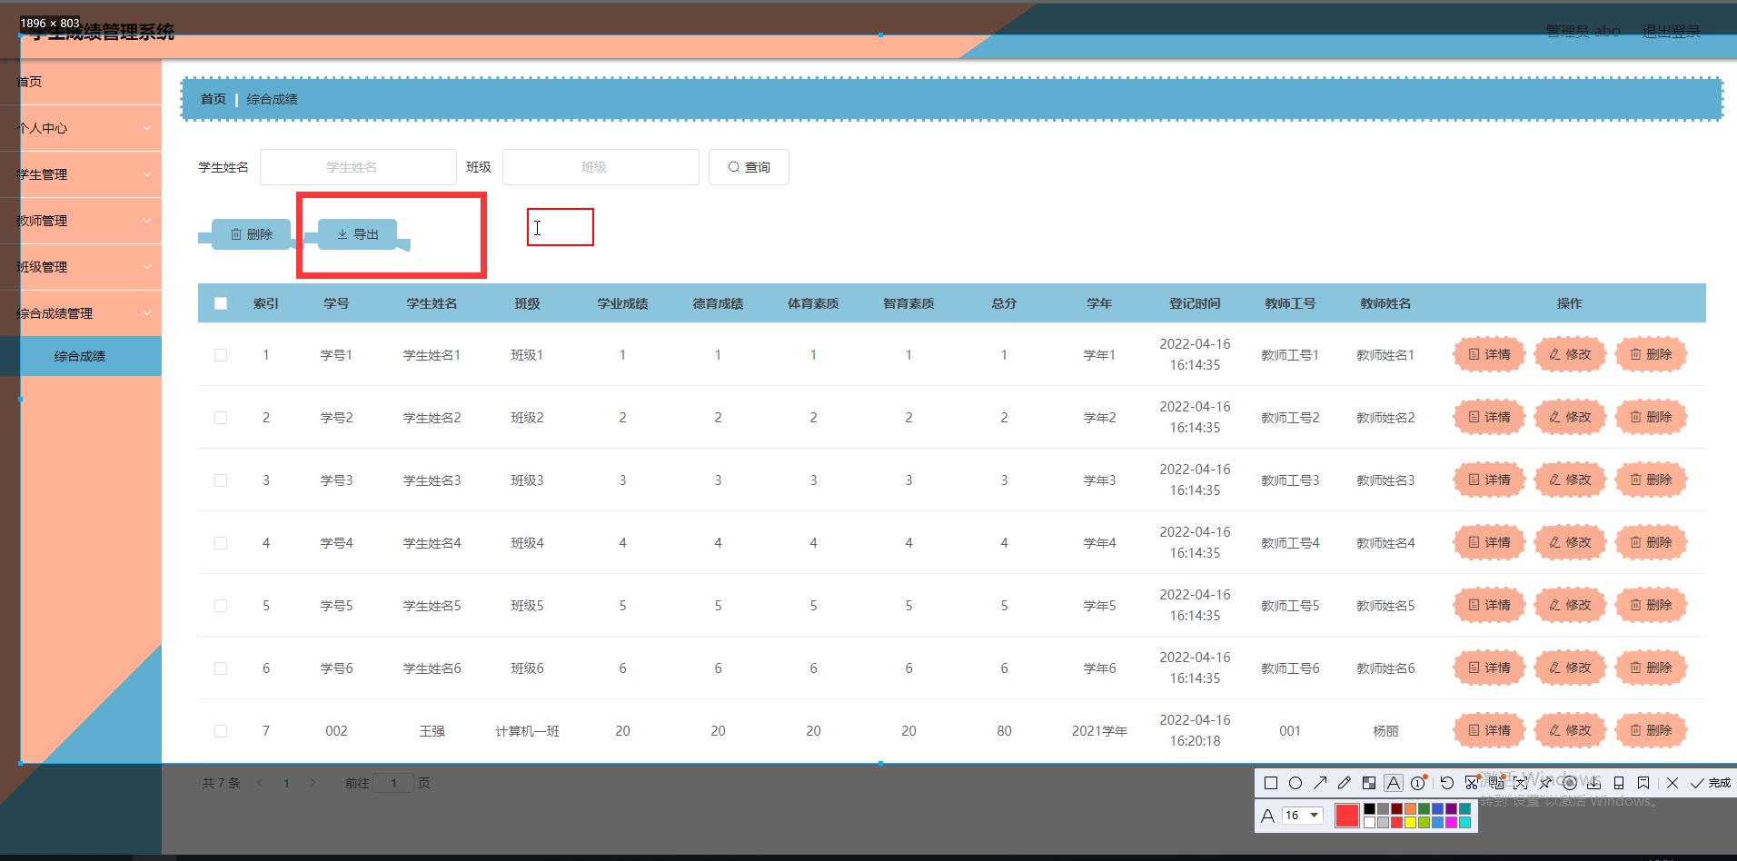Click the translate icon in screenshot toolbar

pyautogui.click(x=1495, y=783)
